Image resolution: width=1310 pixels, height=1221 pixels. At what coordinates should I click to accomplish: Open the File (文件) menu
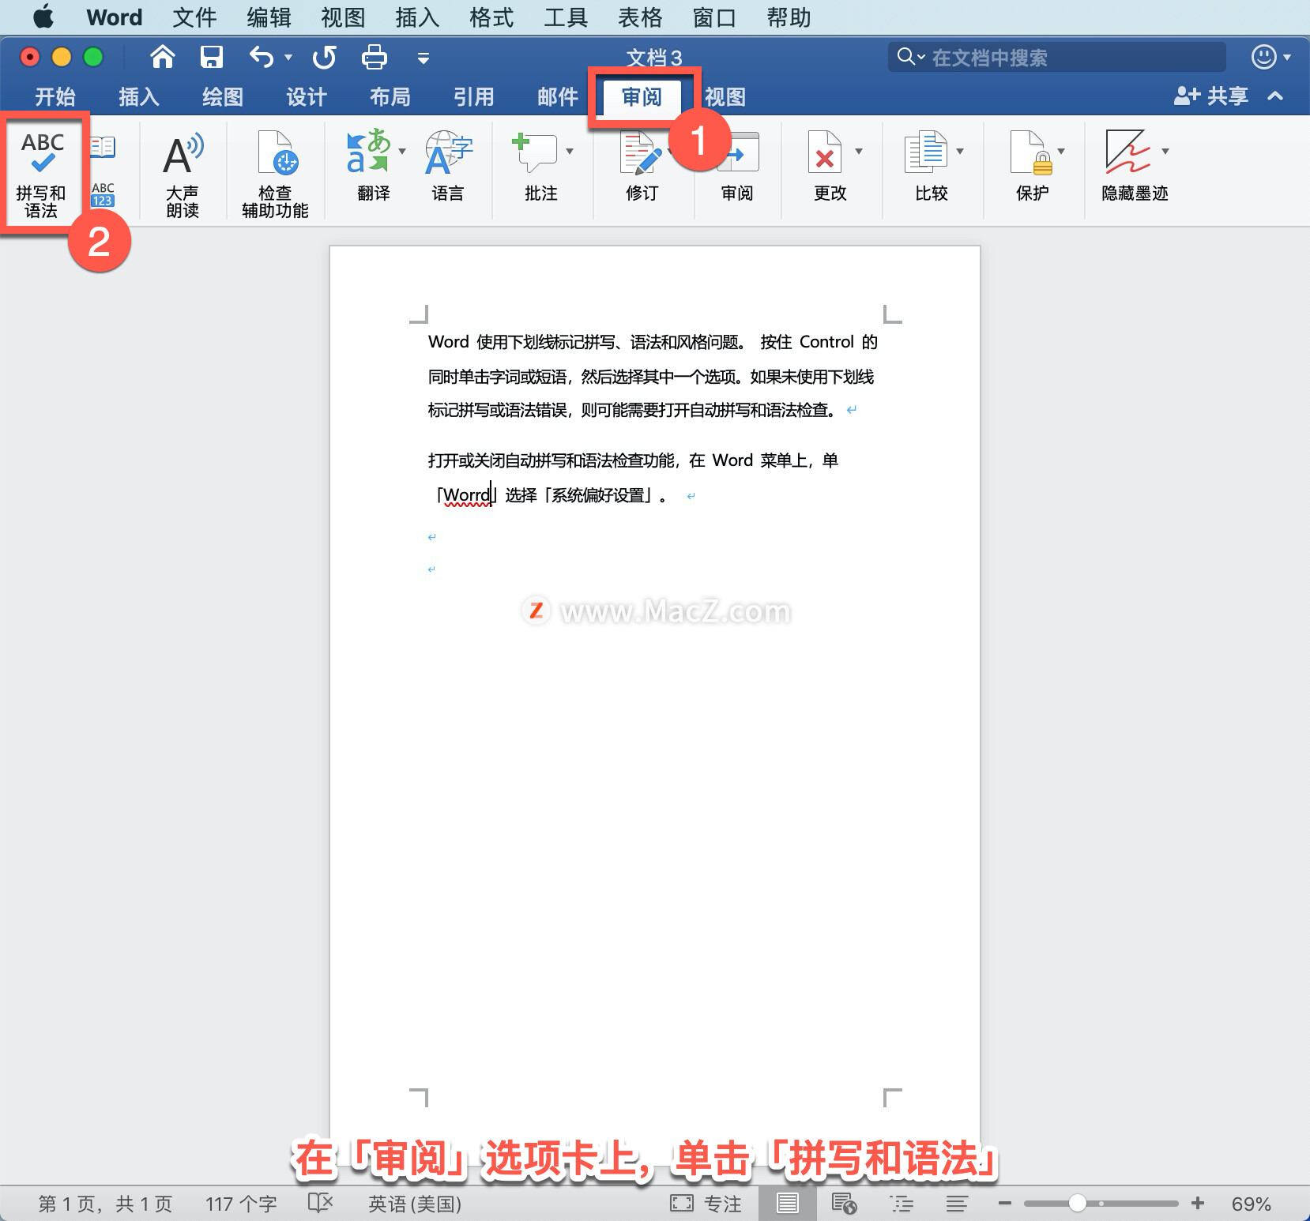(194, 17)
